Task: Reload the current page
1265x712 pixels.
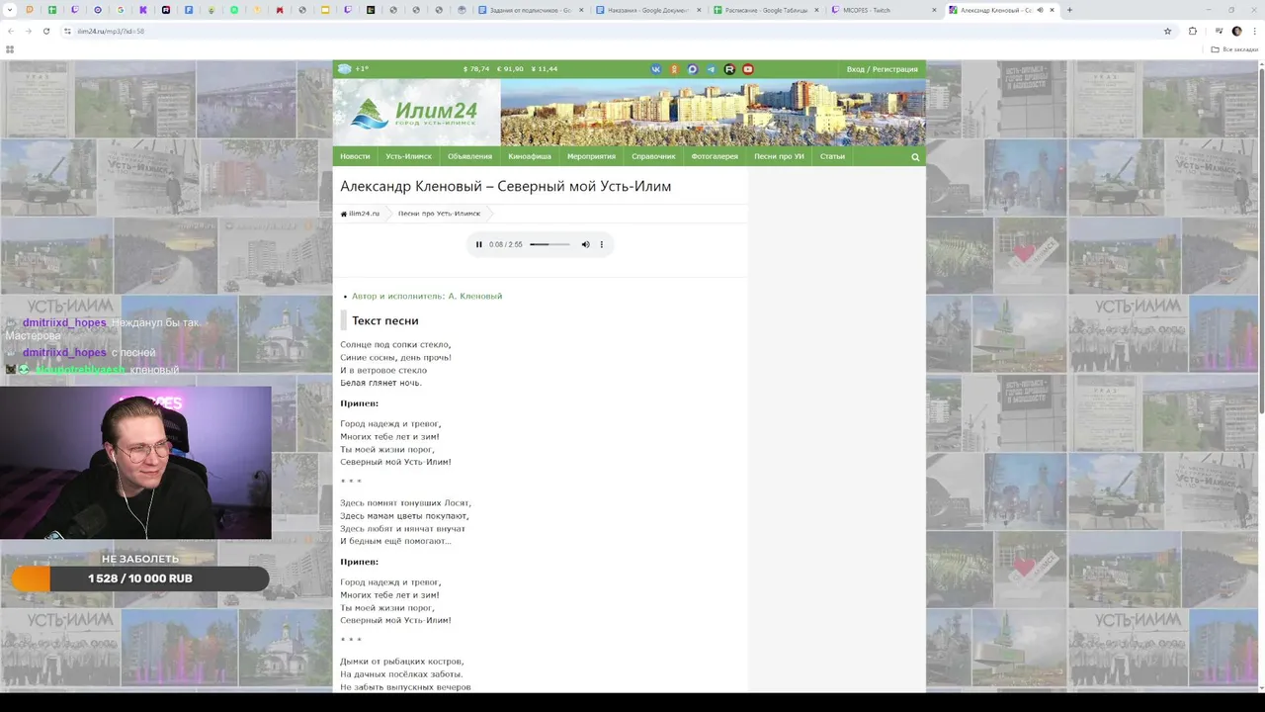Action: tap(45, 31)
